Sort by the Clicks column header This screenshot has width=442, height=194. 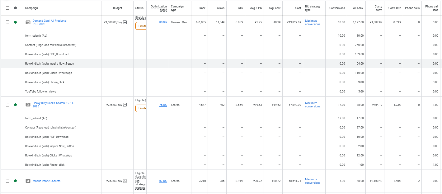click(x=221, y=8)
